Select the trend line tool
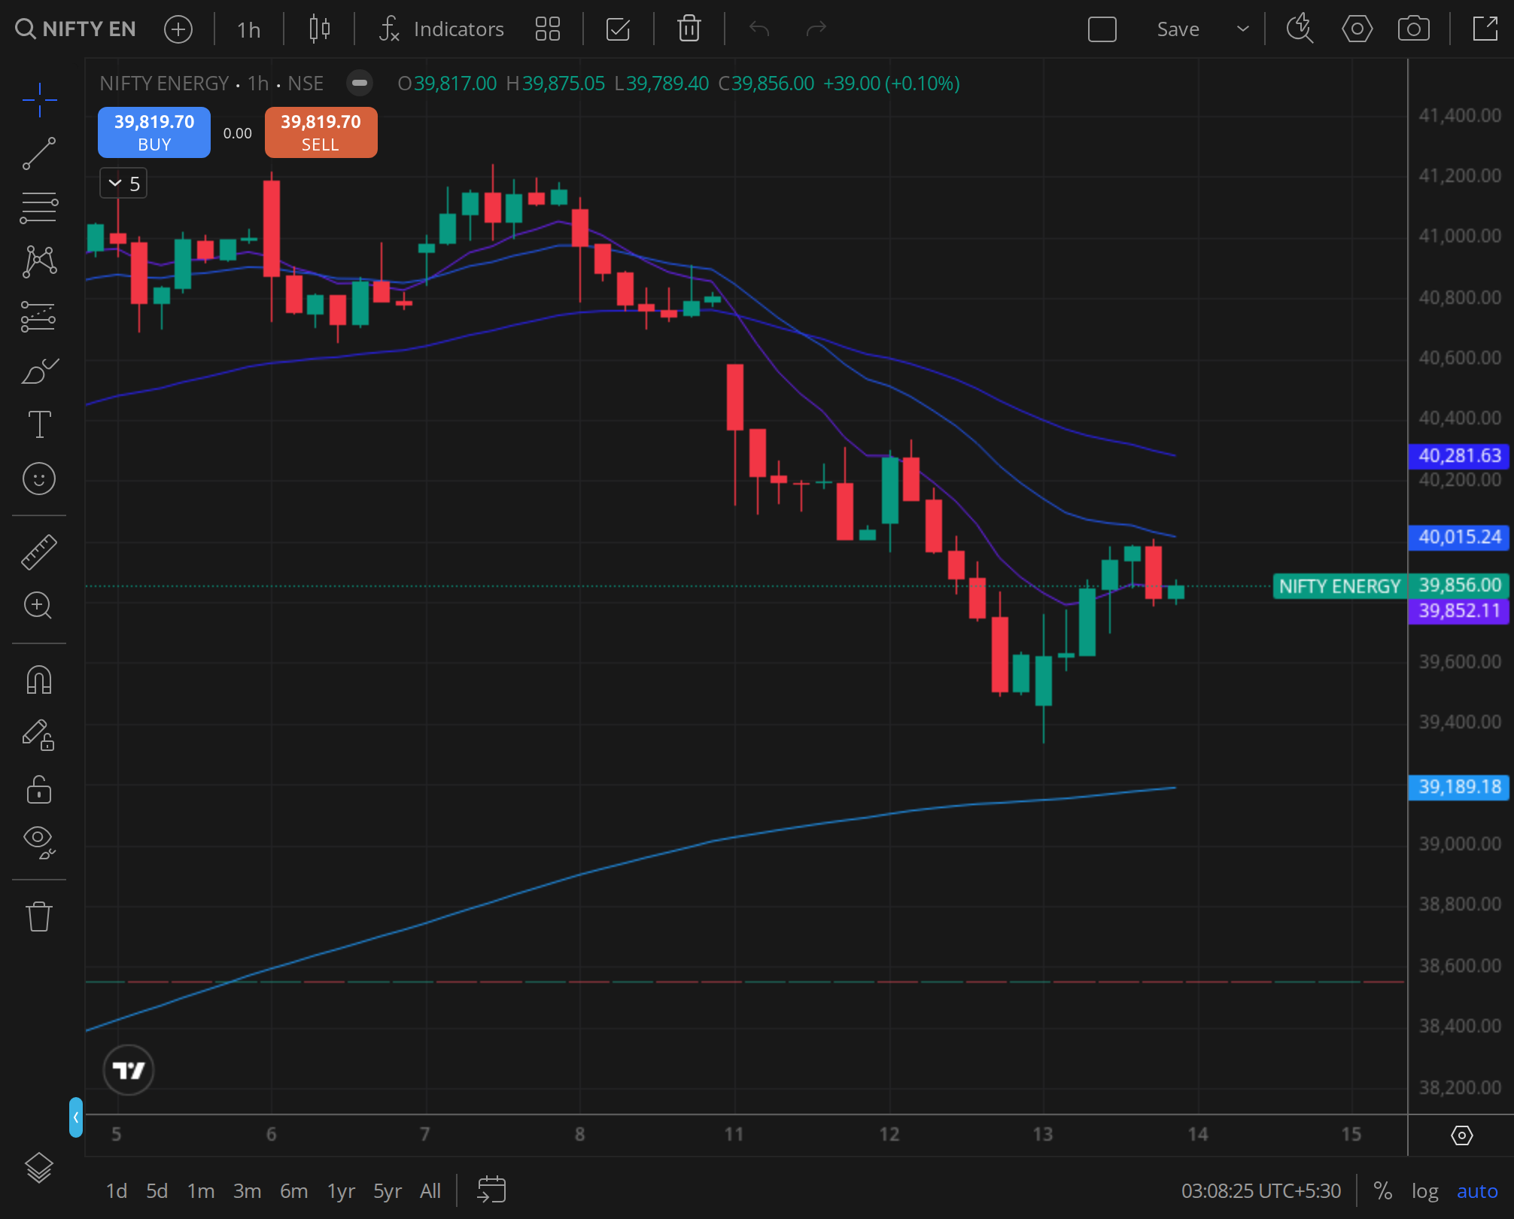Viewport: 1514px width, 1219px height. 39,154
